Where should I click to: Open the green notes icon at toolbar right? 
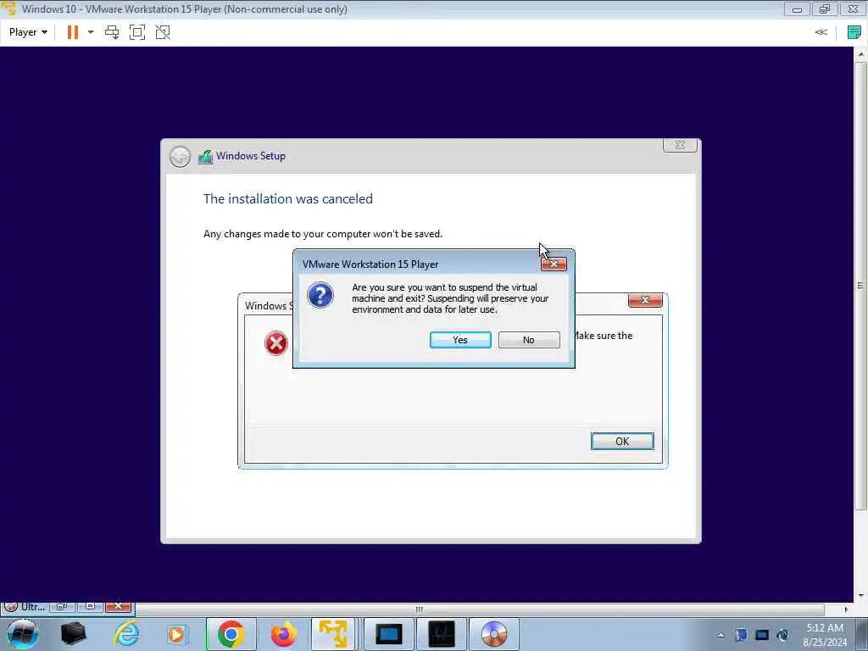coord(854,32)
